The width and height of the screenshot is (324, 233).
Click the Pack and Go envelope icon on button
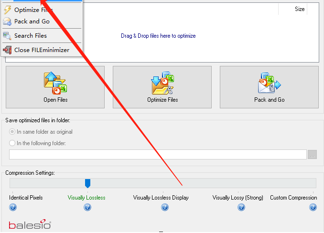pos(270,83)
